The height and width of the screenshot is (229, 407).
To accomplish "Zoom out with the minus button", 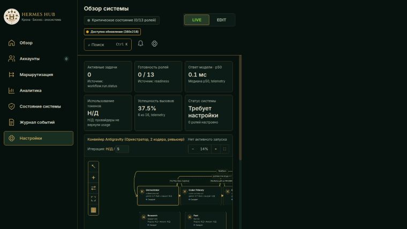I will pyautogui.click(x=193, y=149).
